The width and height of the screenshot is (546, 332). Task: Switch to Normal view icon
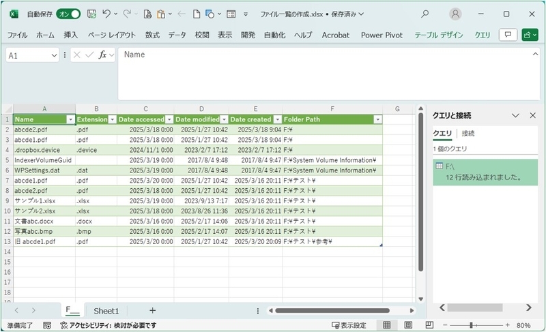coord(386,325)
